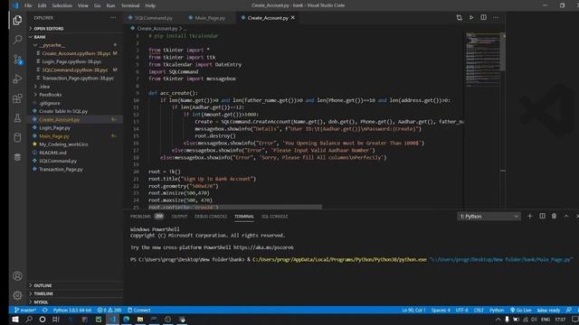Click the master branch status bar item

pyautogui.click(x=25, y=310)
